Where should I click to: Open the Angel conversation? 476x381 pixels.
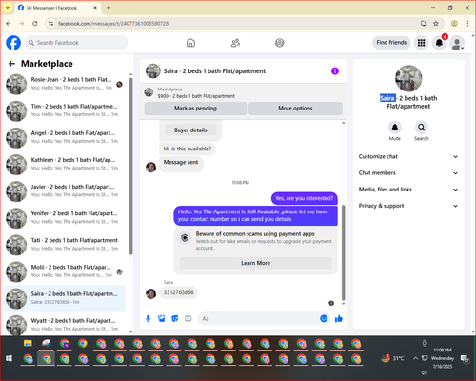tap(65, 138)
